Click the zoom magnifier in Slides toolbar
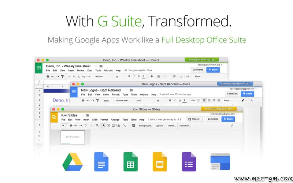293x183 pixels. coord(97,126)
